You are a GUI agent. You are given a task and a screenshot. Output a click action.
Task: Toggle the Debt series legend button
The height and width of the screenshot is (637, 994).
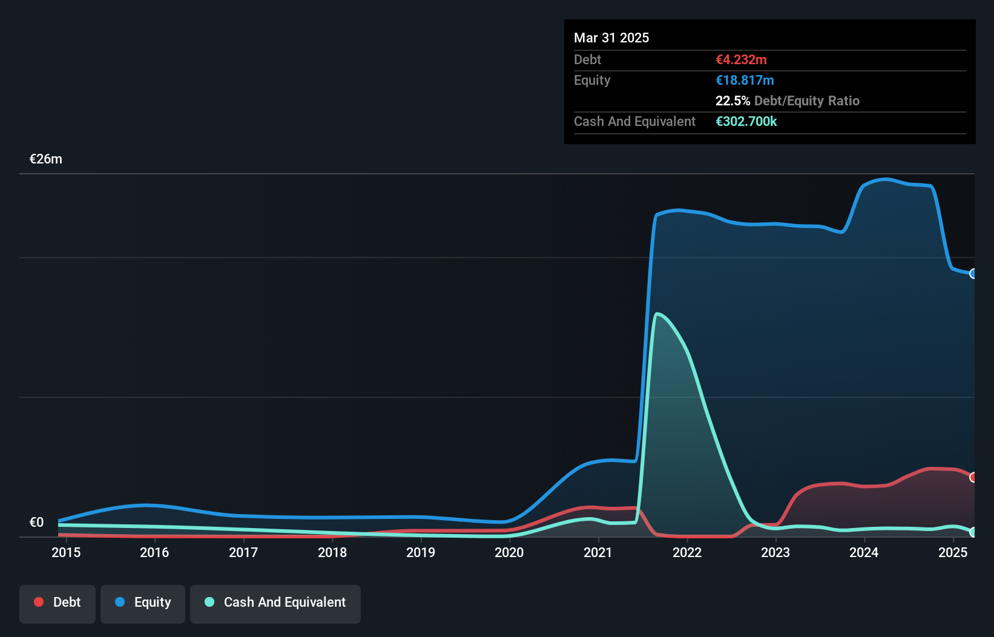[58, 604]
